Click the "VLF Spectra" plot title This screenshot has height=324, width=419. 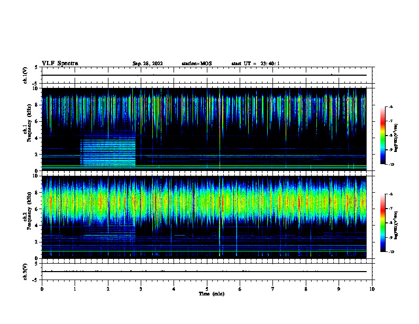click(60, 64)
